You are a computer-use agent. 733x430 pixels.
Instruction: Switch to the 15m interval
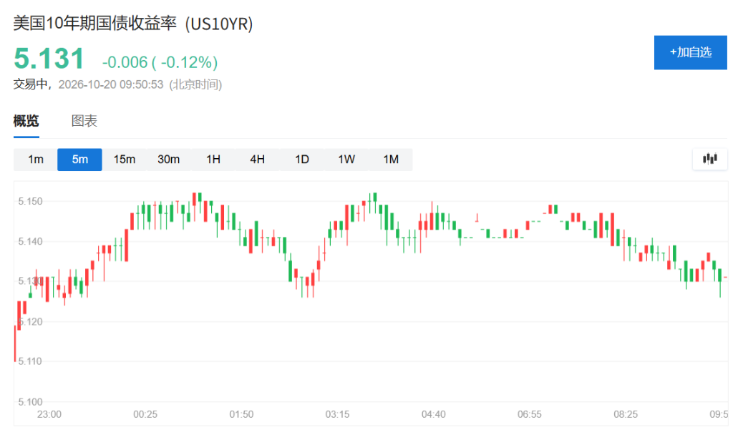tap(125, 160)
